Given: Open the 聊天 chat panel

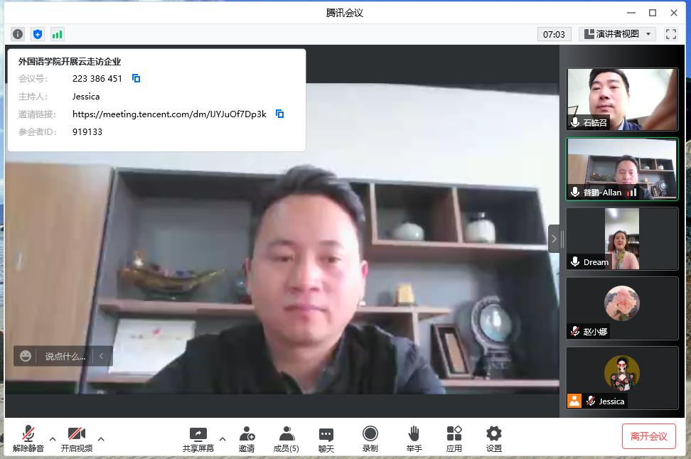Looking at the screenshot, I should (x=326, y=438).
